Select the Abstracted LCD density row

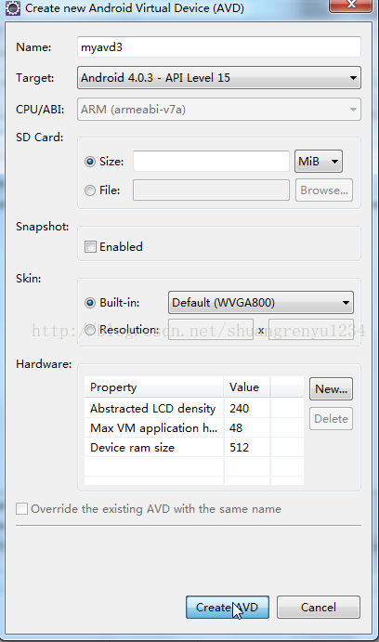click(x=194, y=408)
